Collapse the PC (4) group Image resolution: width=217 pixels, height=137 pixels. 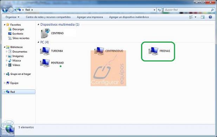(x=38, y=42)
